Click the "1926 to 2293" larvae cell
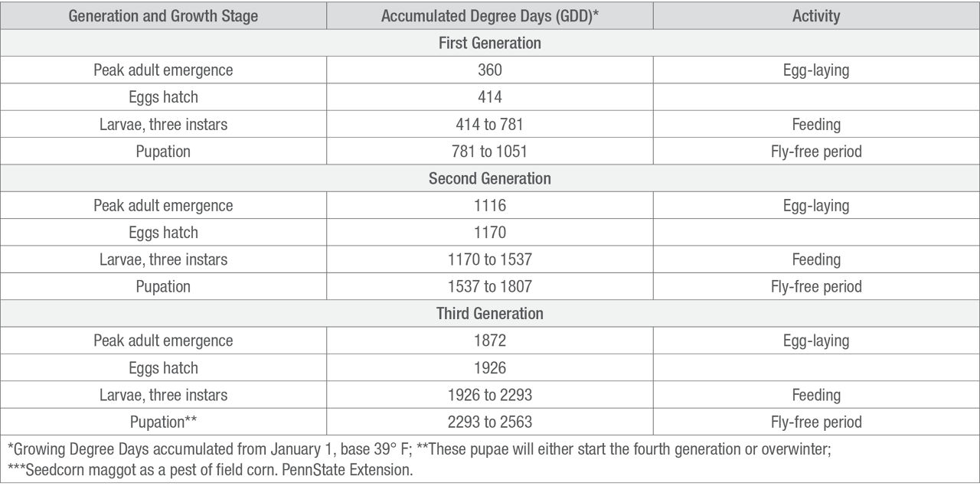This screenshot has width=980, height=489. (489, 396)
